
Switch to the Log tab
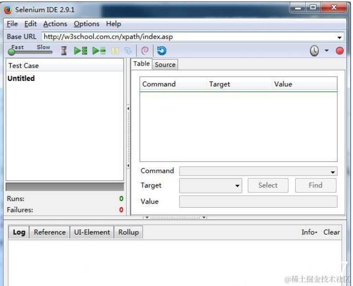(x=19, y=232)
